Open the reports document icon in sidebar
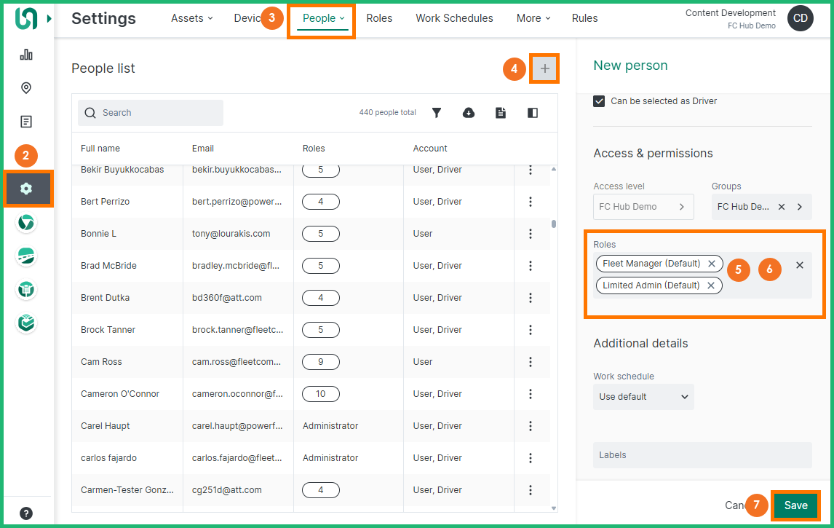Image resolution: width=834 pixels, height=528 pixels. tap(26, 122)
